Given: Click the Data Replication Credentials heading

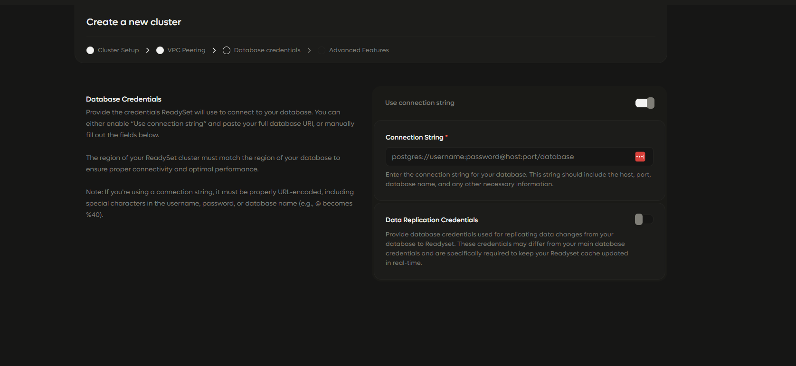Looking at the screenshot, I should click(432, 220).
